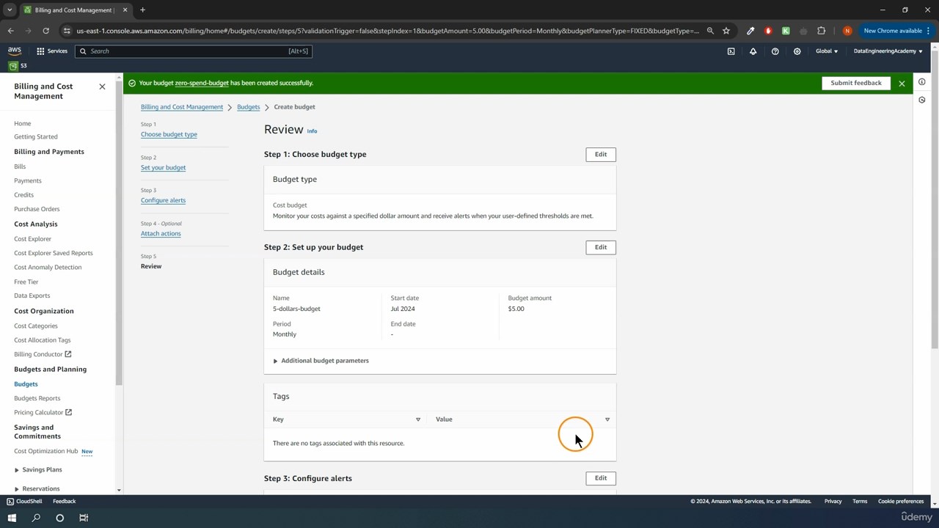Image resolution: width=939 pixels, height=528 pixels.
Task: Dismiss the green success banner
Action: 902,84
